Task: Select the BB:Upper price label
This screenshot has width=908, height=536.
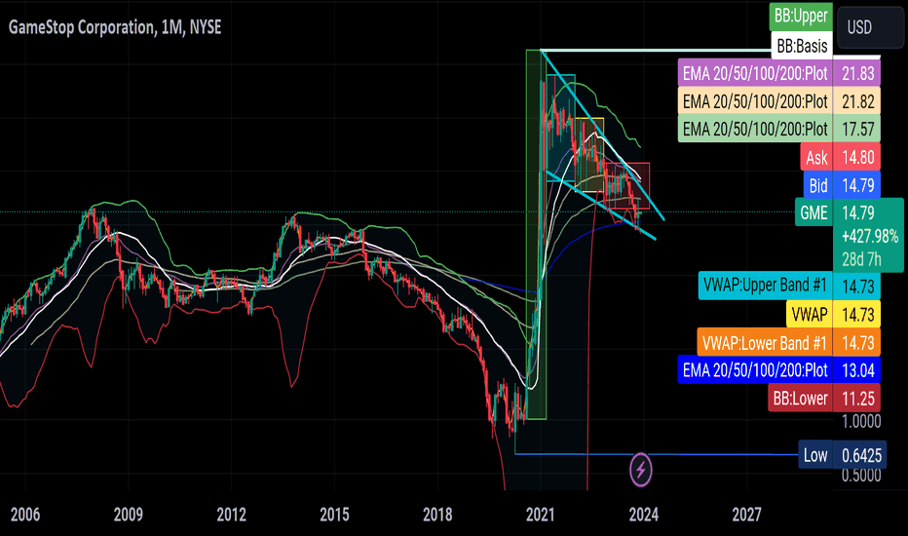Action: (800, 17)
